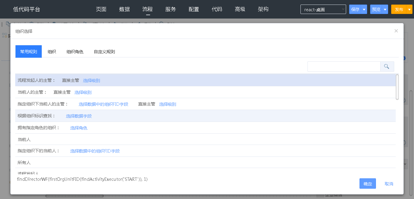Confirm with the 确定 button
The width and height of the screenshot is (414, 199).
(368, 184)
